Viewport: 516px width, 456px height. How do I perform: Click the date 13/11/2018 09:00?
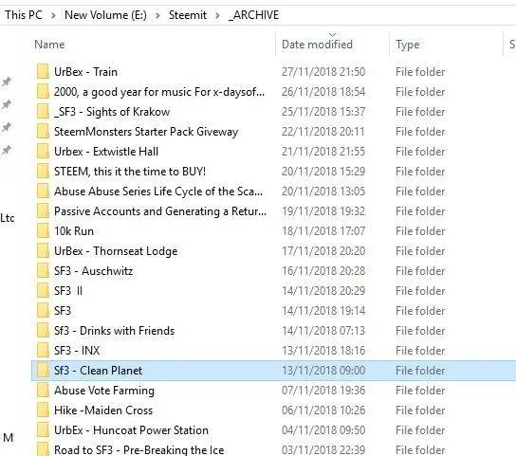tap(323, 371)
